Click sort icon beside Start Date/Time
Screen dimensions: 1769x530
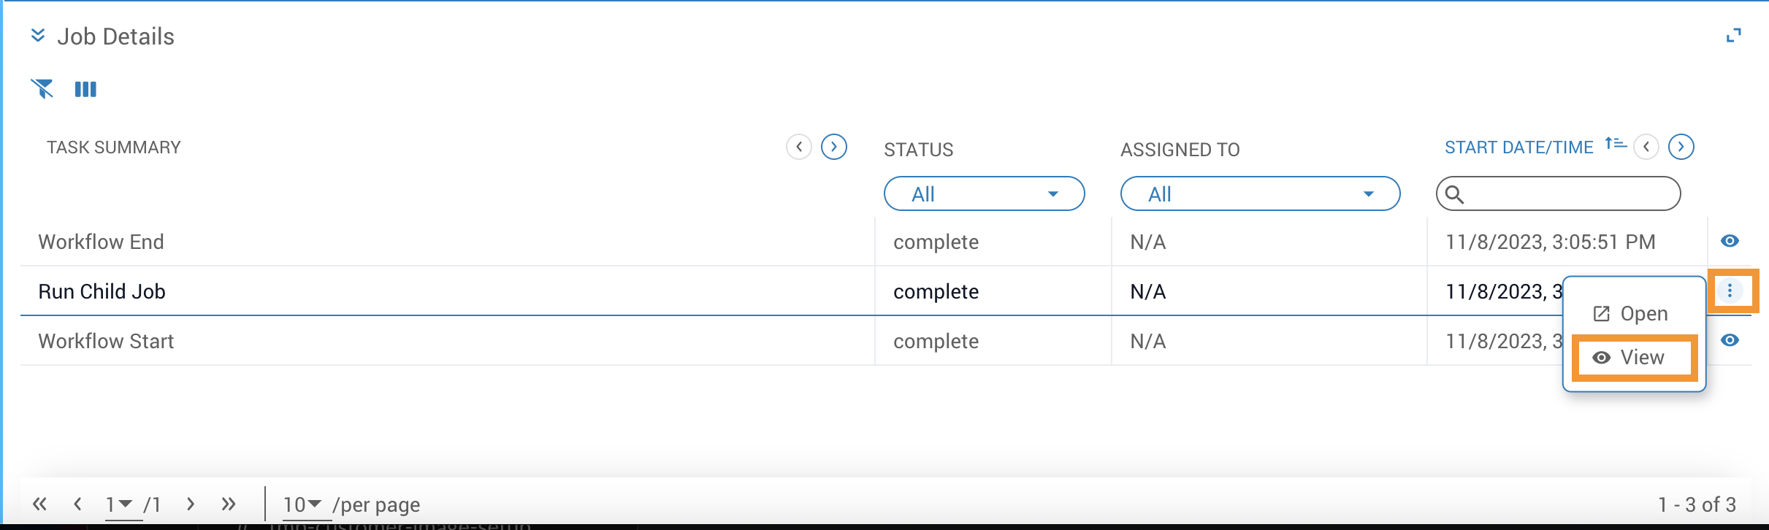point(1615,145)
